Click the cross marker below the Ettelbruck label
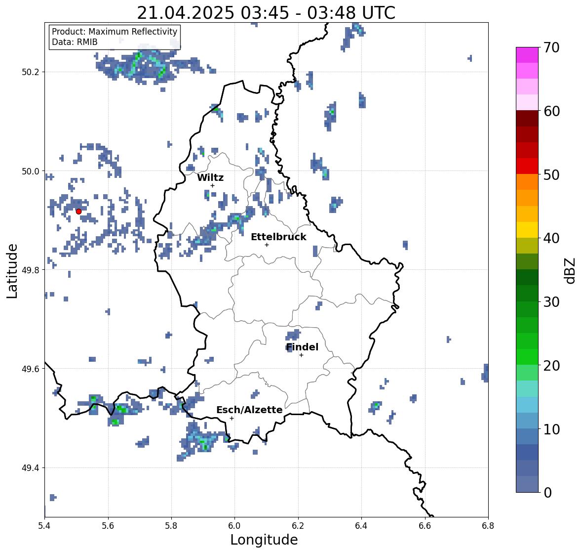 (267, 245)
